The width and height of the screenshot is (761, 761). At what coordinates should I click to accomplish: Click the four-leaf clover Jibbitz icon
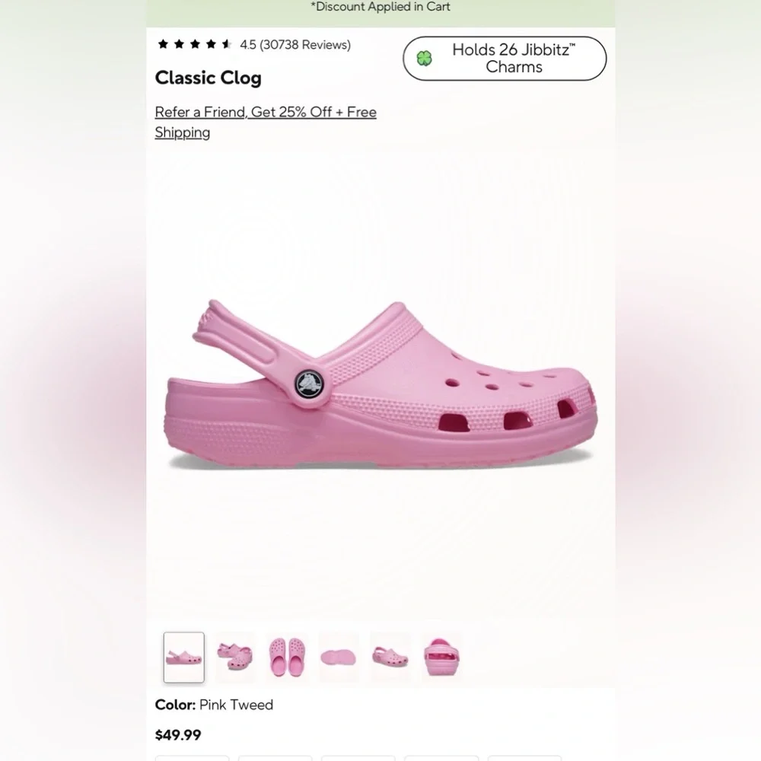(425, 59)
